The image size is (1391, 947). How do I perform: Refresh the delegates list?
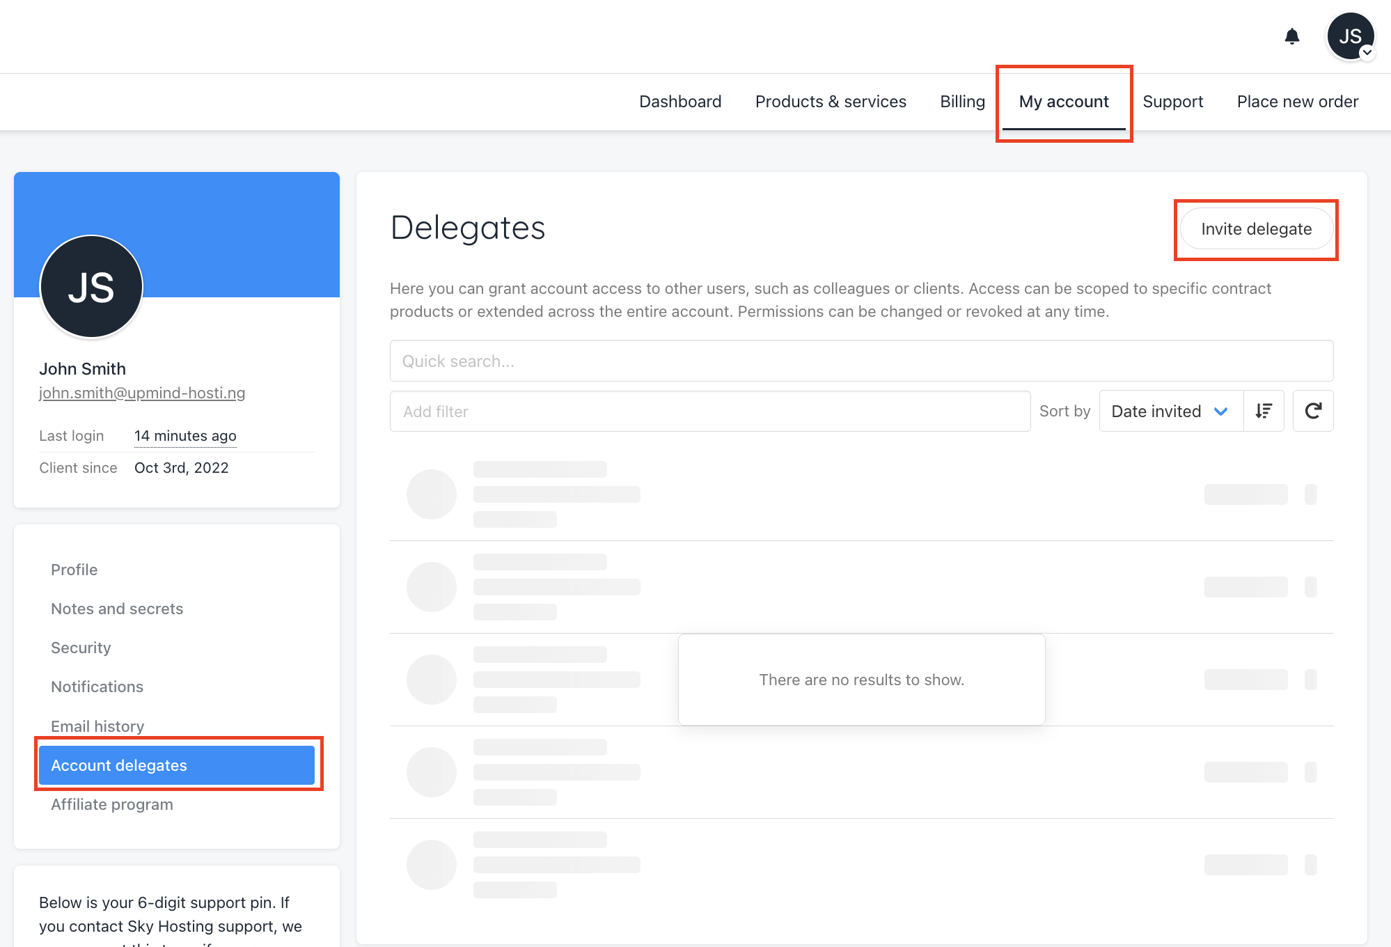(x=1313, y=412)
